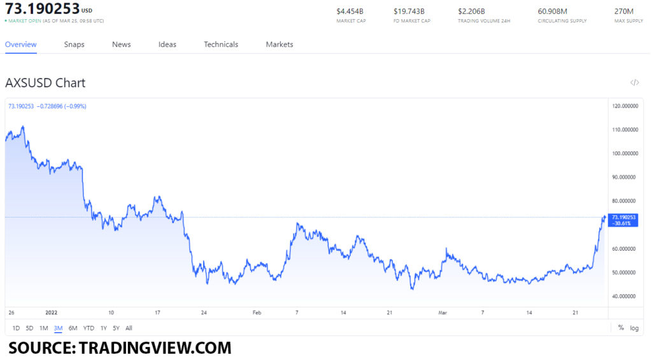652x359 pixels.
Task: Select the All time range
Action: pos(129,328)
